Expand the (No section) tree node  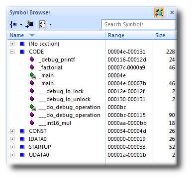coord(12,44)
